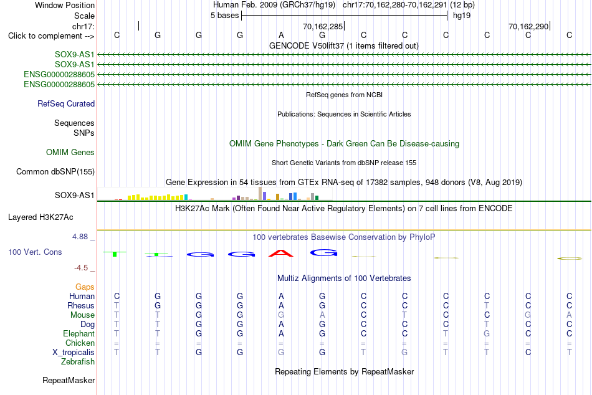Click the 100 Vert. Cons track label
This screenshot has width=592, height=395.
[35, 252]
